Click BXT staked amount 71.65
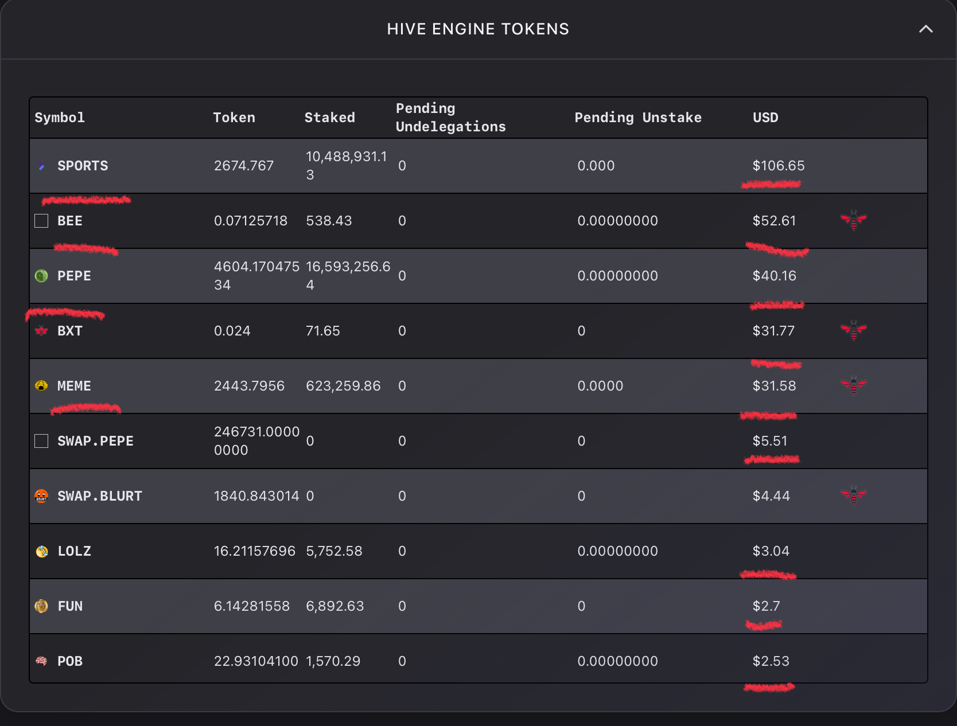Viewport: 957px width, 726px height. coord(323,331)
